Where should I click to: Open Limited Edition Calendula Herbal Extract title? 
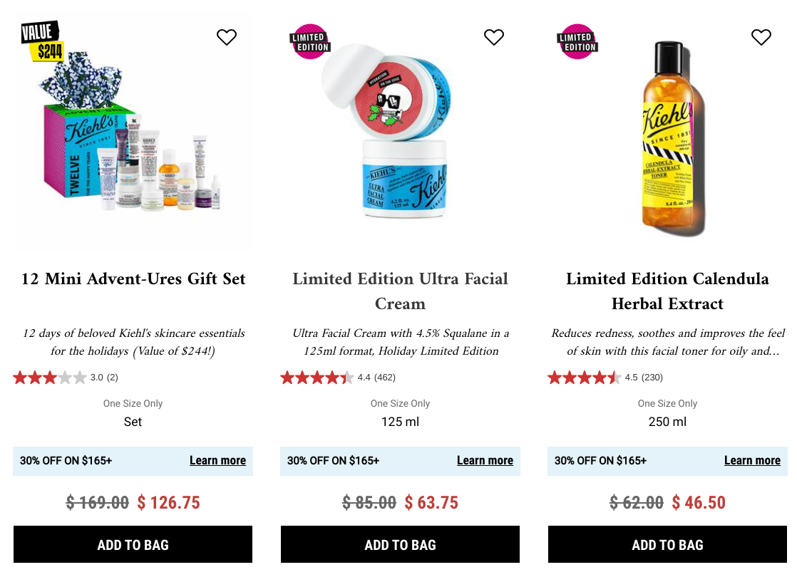(667, 291)
